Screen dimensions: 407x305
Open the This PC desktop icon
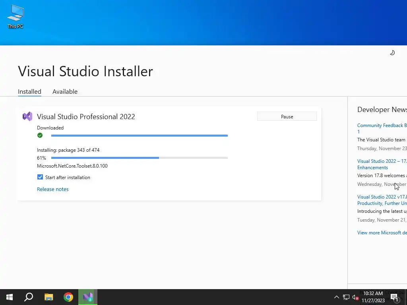click(16, 17)
